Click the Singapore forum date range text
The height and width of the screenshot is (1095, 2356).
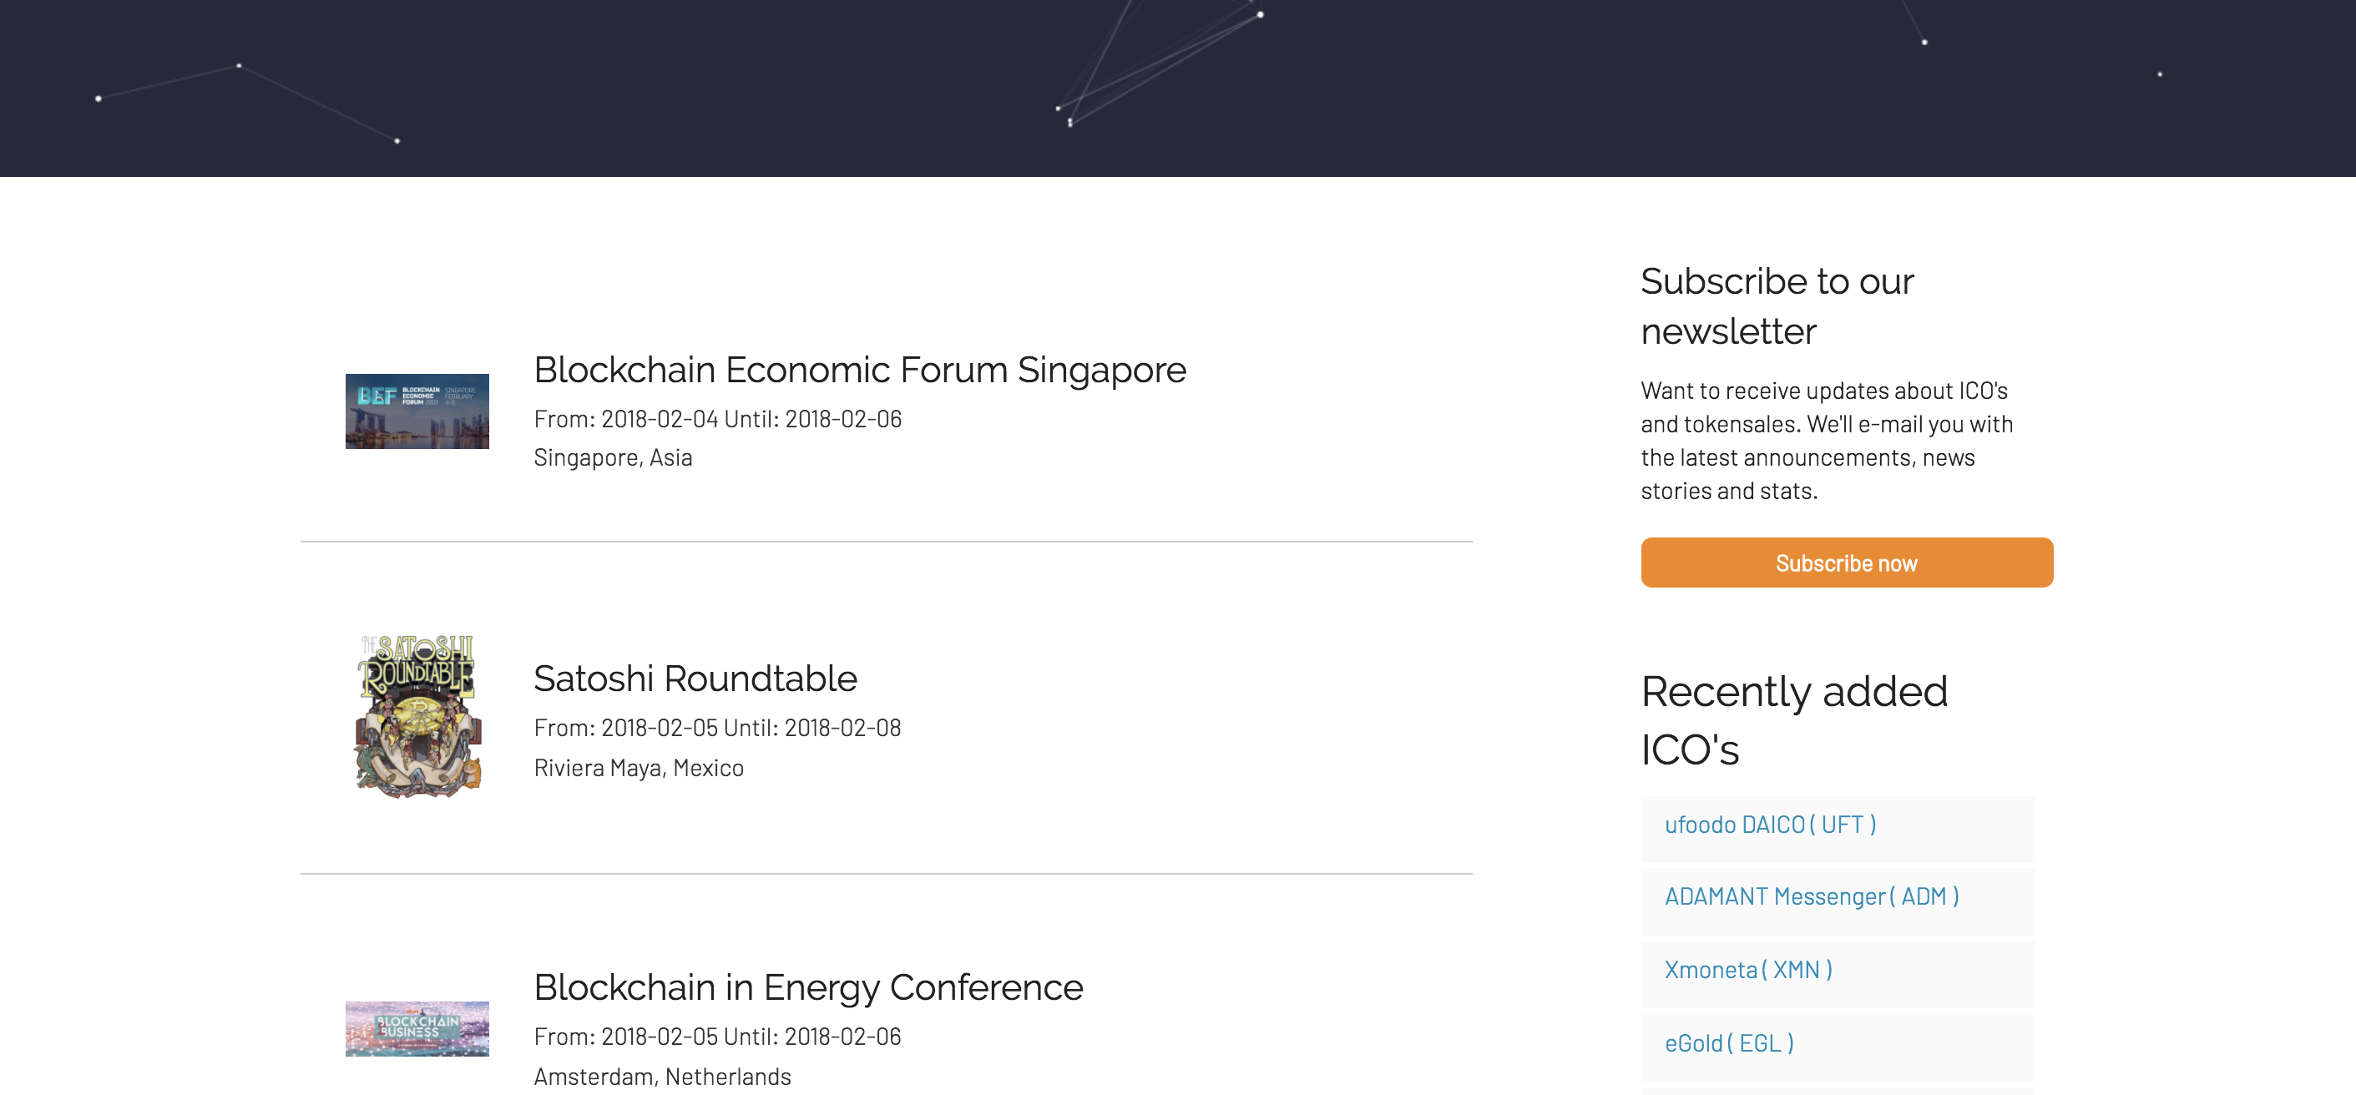pyautogui.click(x=717, y=419)
